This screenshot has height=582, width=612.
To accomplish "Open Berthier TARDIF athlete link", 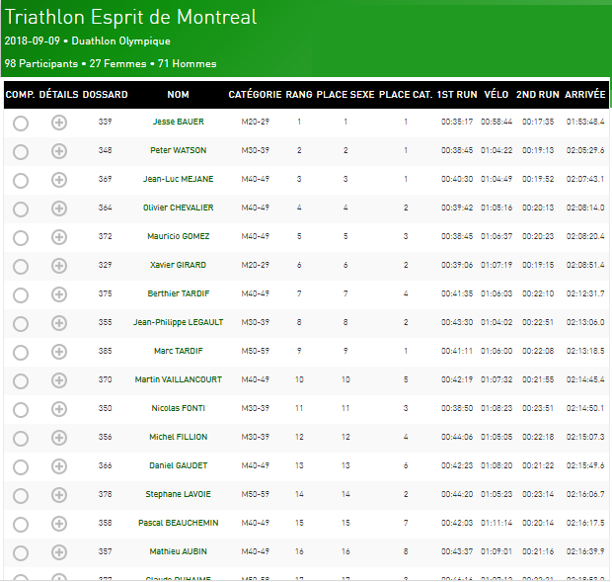I will pyautogui.click(x=179, y=293).
